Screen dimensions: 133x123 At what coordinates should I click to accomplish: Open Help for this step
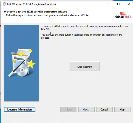(122, 110)
